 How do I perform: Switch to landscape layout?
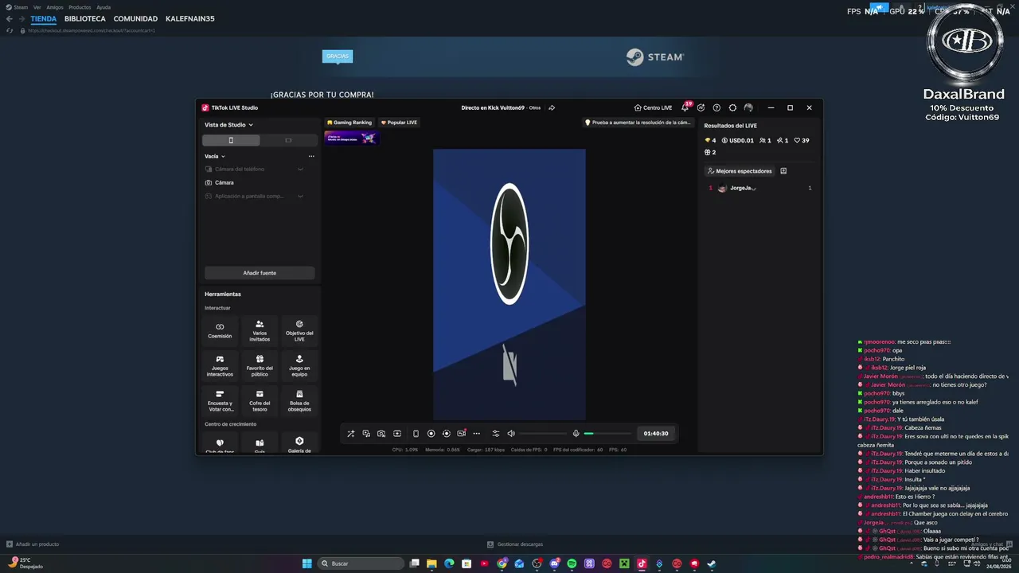288,140
